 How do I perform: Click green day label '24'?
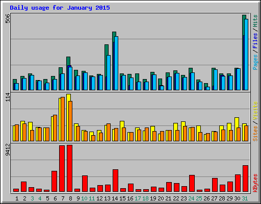coord(191,198)
